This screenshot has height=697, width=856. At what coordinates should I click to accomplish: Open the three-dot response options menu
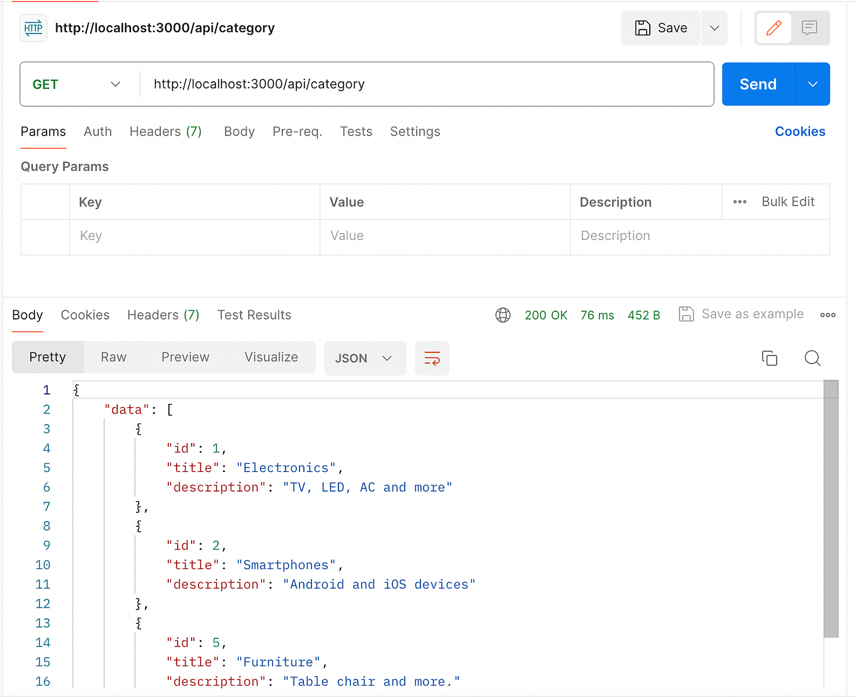pyautogui.click(x=828, y=315)
